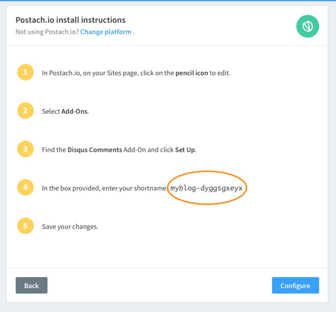Click the bold "Set Up" text
Viewport: 336px width, 312px height.
[185, 150]
